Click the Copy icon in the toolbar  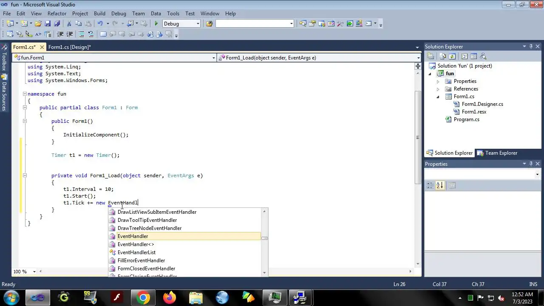click(x=78, y=23)
